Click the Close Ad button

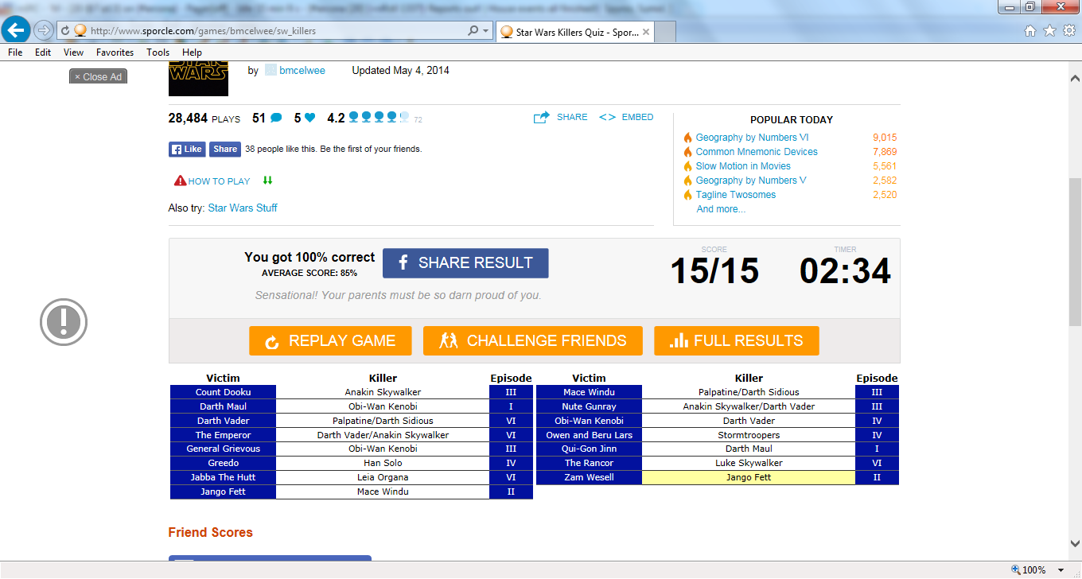click(98, 77)
